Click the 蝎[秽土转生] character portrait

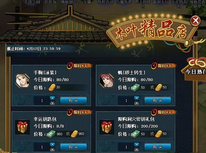pos(107,80)
